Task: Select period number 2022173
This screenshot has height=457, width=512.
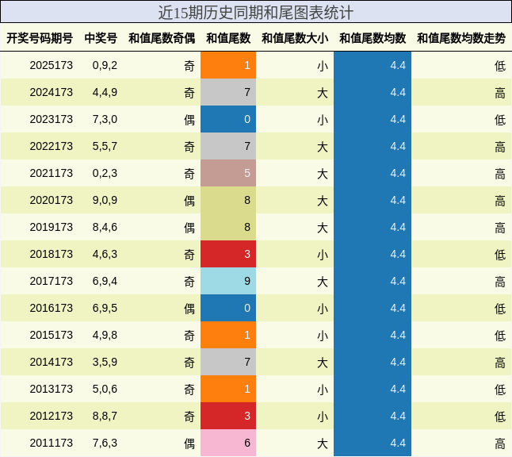Action: click(52, 146)
